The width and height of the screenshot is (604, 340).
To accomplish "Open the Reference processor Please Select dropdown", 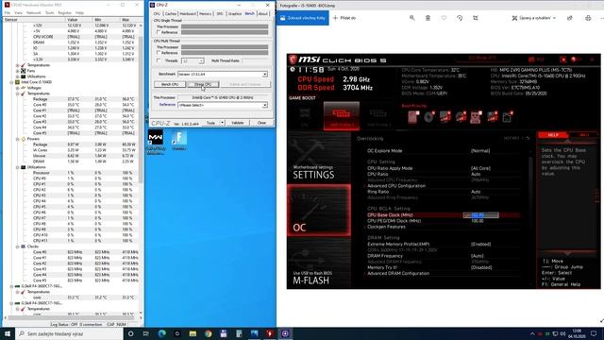I will [x=223, y=105].
